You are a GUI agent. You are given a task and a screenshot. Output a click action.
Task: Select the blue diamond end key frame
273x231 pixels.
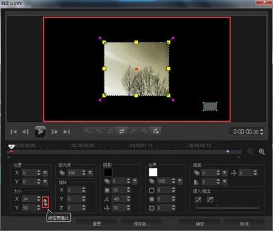pos(227,152)
